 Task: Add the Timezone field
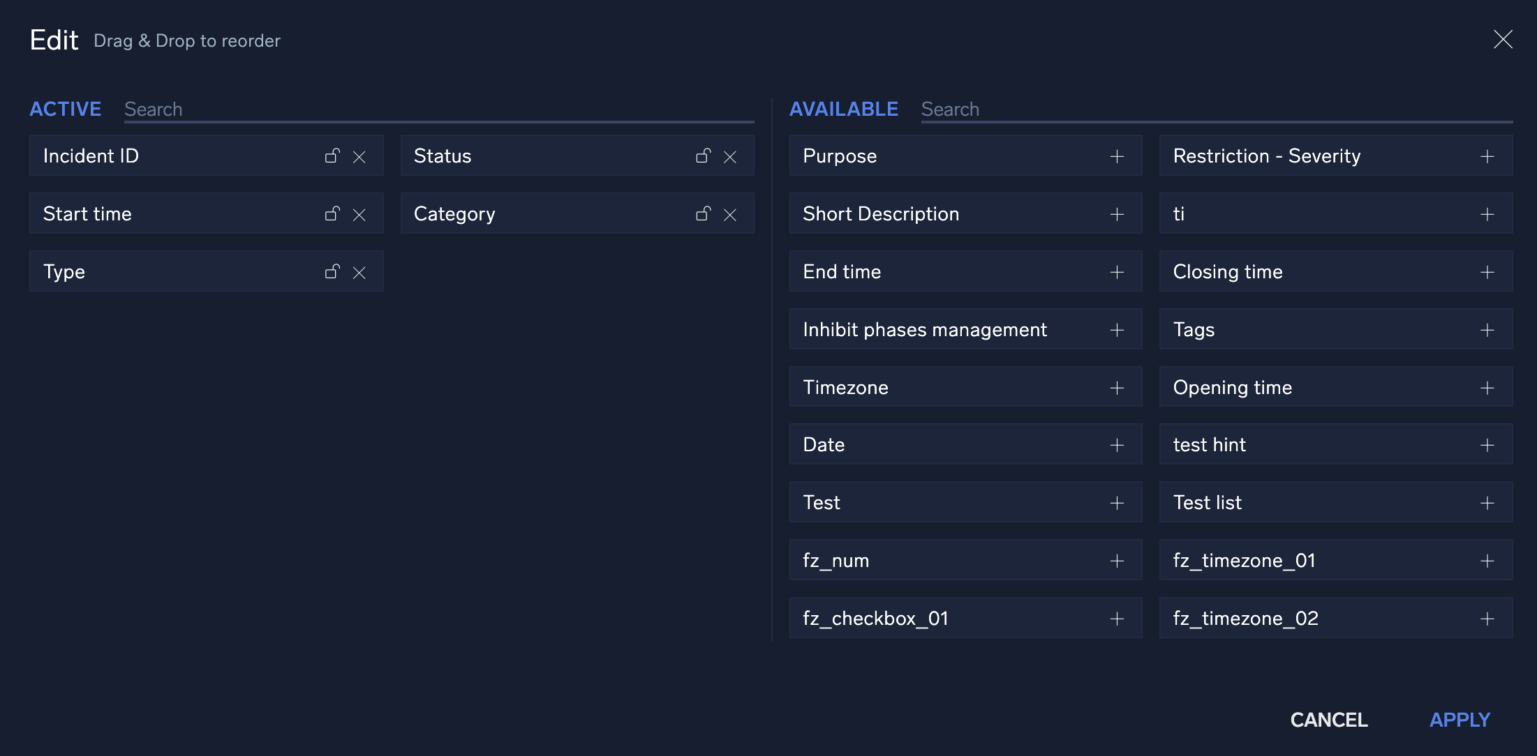1117,387
